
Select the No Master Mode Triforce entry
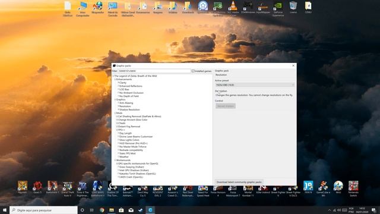pyautogui.click(x=133, y=147)
